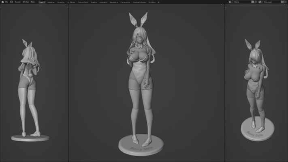The height and width of the screenshot is (162, 288).
Task: Go to the UV Editing workspace tab
Action: pyautogui.click(x=72, y=2)
